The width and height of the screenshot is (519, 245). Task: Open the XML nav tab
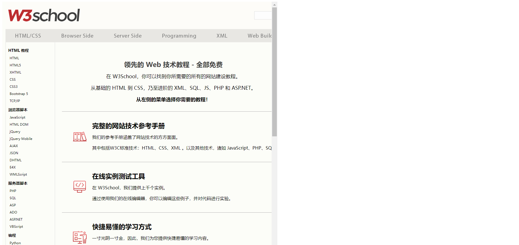(222, 36)
